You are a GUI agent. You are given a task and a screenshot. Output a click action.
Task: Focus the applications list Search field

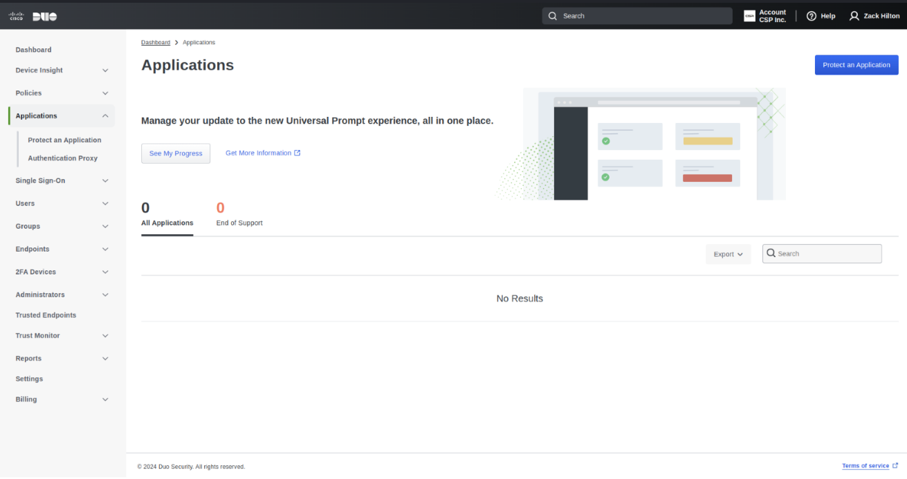822,254
